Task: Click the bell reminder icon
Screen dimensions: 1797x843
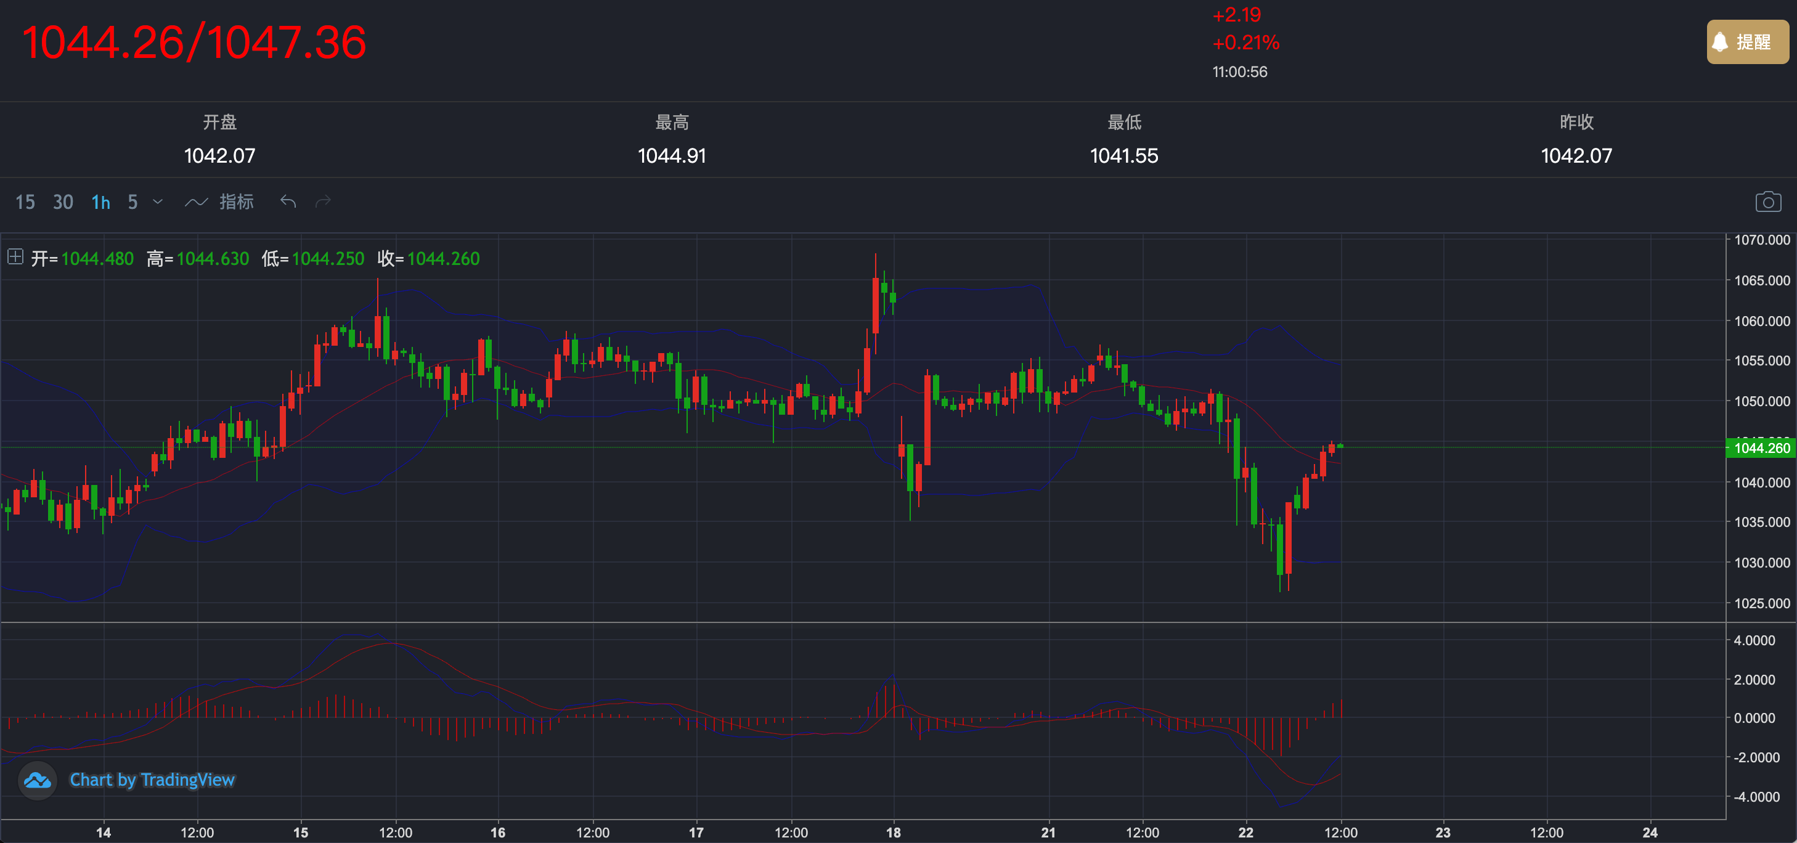Action: point(1720,42)
